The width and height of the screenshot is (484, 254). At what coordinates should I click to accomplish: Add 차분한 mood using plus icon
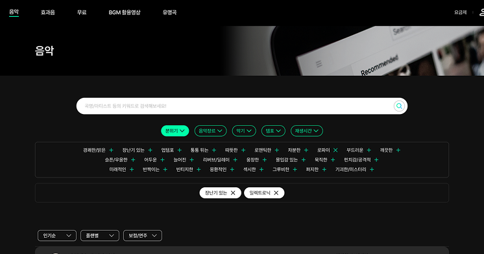tap(306, 150)
